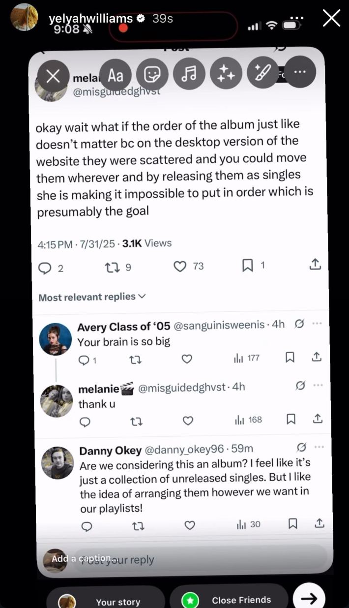349x608 pixels.
Task: Open the three-dot more options button
Action: [298, 73]
